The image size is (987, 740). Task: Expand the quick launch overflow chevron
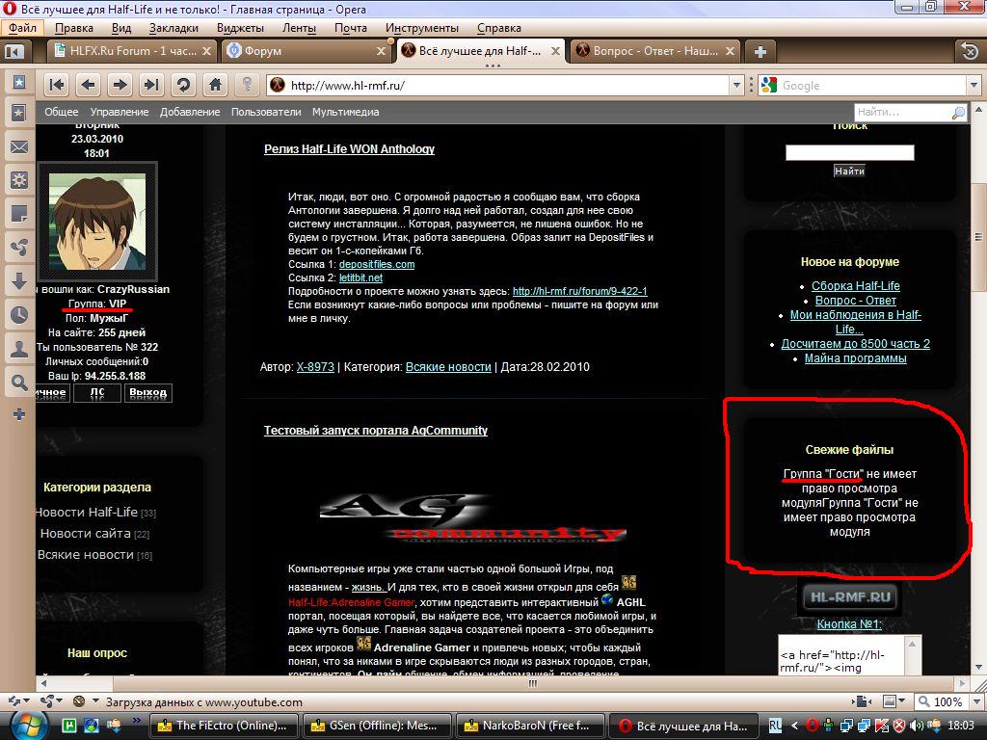point(136,721)
